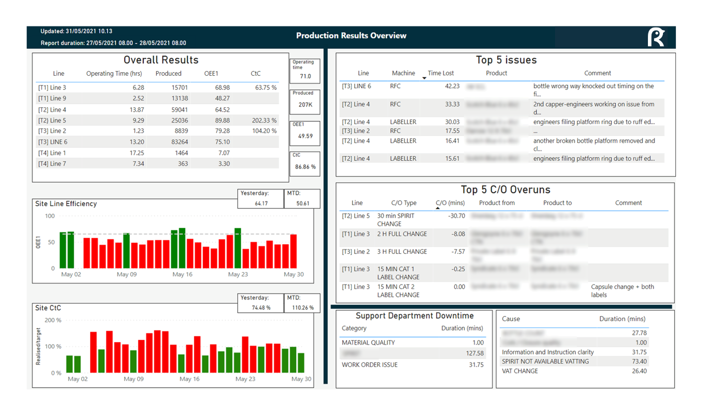Click the C/O Type column header

point(403,203)
